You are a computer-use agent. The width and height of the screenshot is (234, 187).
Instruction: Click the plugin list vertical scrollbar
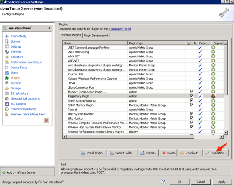[x=226, y=77]
